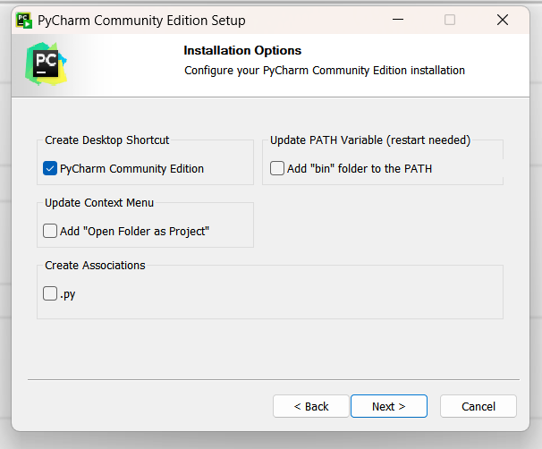Close the setup window
Screen dimensions: 542x449
tap(503, 20)
